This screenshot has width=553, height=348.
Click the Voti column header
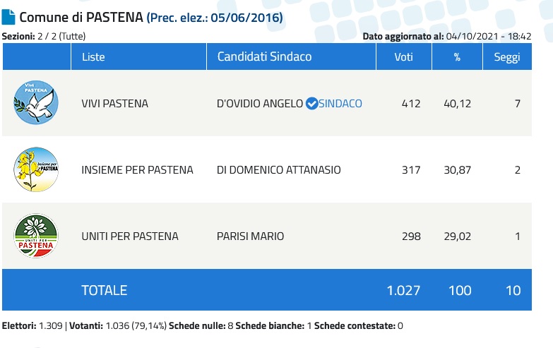point(404,56)
